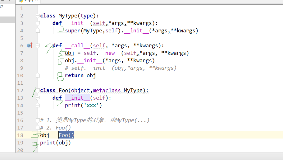Viewport: 283px width, 160px height.
Task: Click the comment '# 2. Foo()'
Action: (x=55, y=128)
